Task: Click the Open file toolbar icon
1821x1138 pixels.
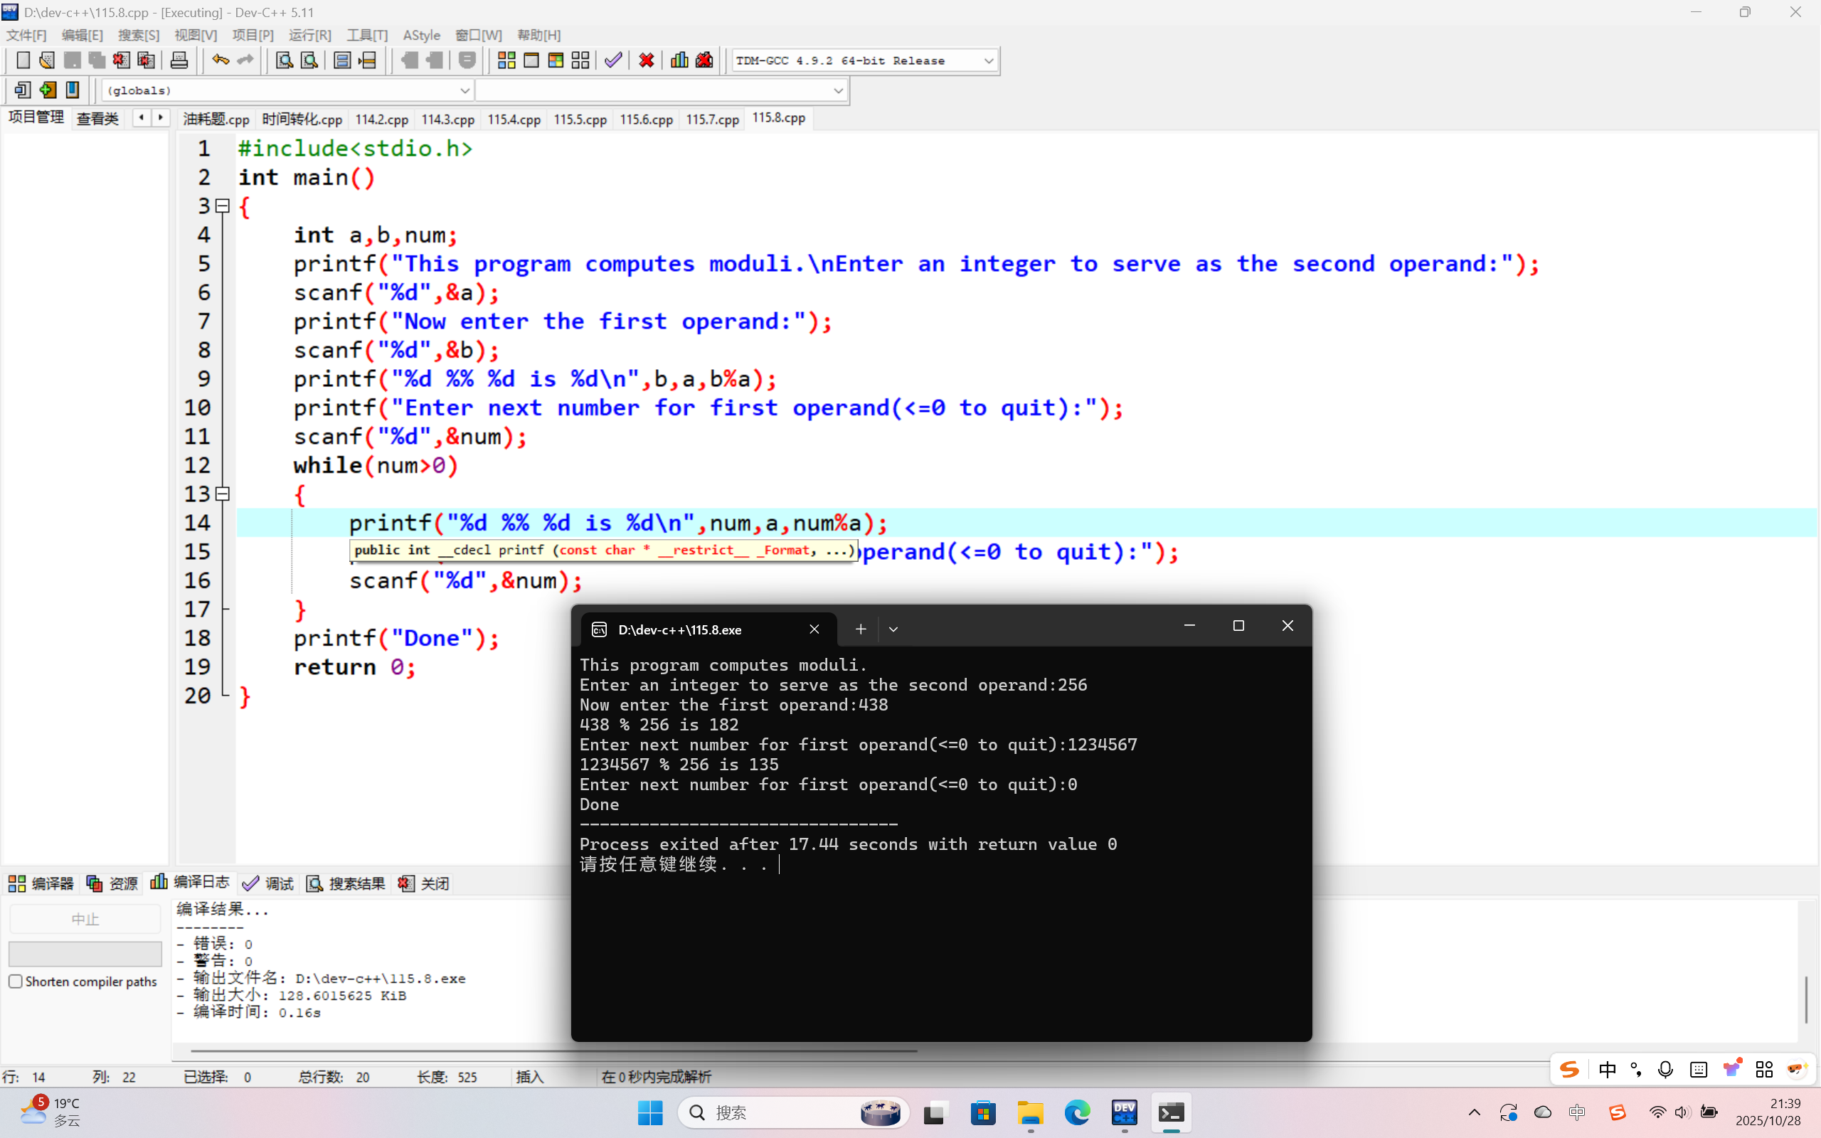Action: [47, 60]
